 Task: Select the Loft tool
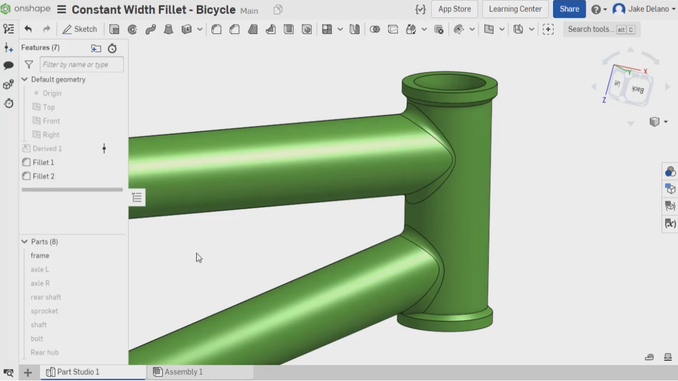click(168, 30)
